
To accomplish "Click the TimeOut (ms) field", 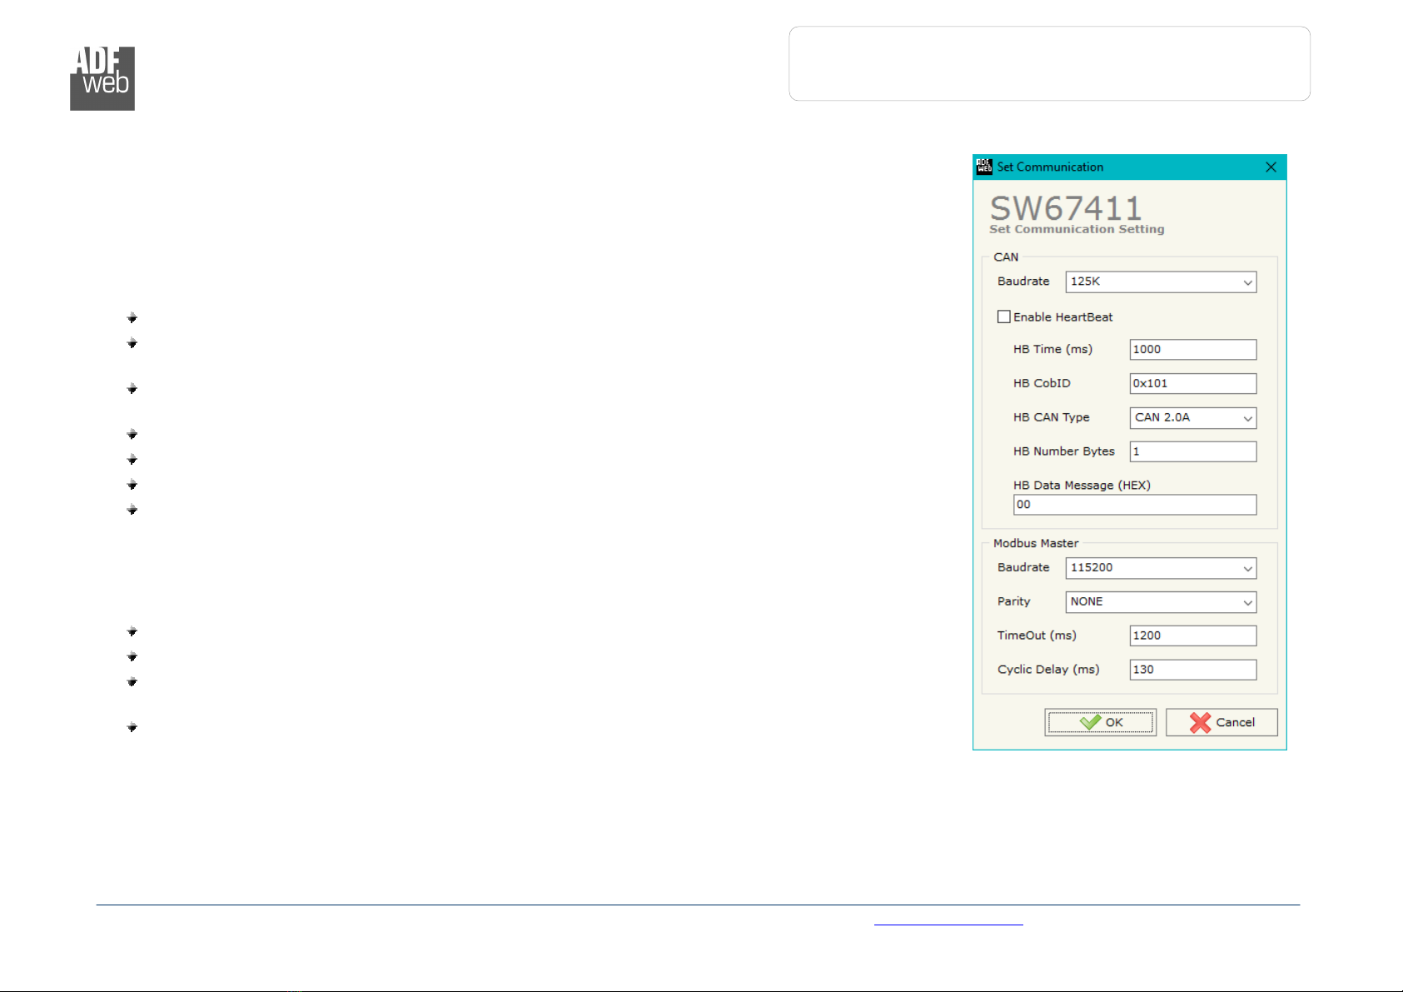I will (1192, 636).
